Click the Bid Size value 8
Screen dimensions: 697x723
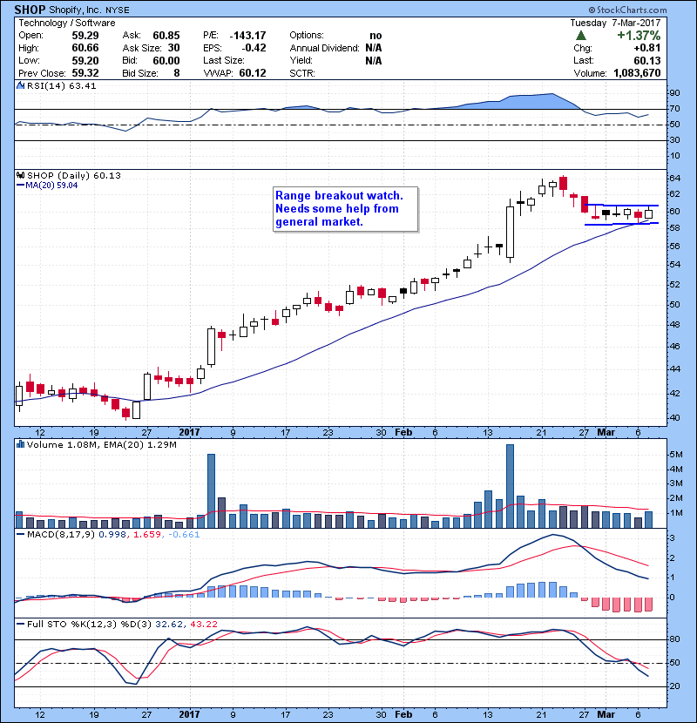pyautogui.click(x=177, y=73)
